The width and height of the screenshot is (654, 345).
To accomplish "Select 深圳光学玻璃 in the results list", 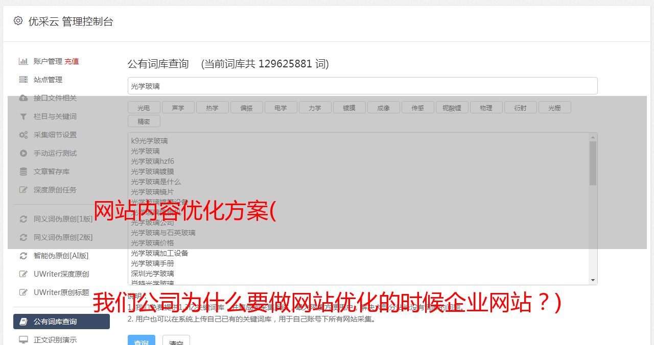I will pos(152,274).
